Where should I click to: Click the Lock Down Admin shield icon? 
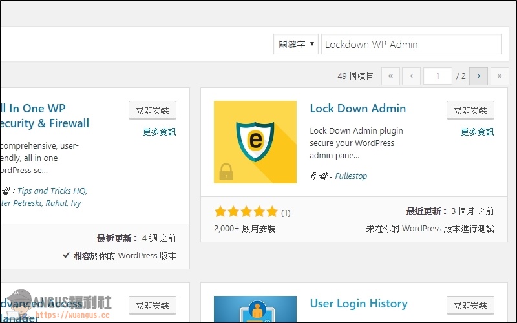(x=255, y=142)
